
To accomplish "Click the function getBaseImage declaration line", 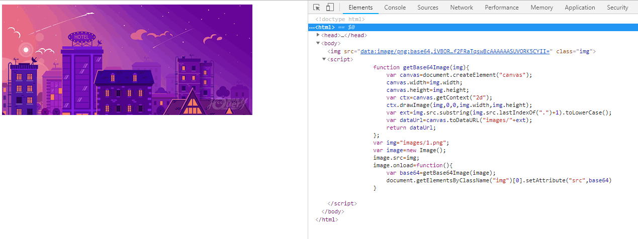I will (421, 67).
